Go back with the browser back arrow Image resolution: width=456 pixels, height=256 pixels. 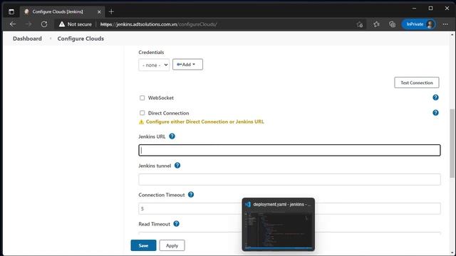(13, 24)
